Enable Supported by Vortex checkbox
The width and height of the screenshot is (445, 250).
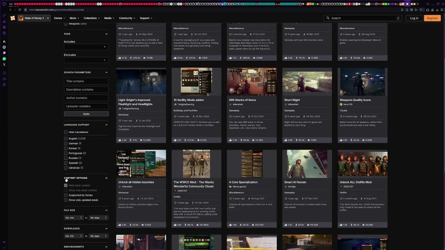pyautogui.click(x=66, y=195)
